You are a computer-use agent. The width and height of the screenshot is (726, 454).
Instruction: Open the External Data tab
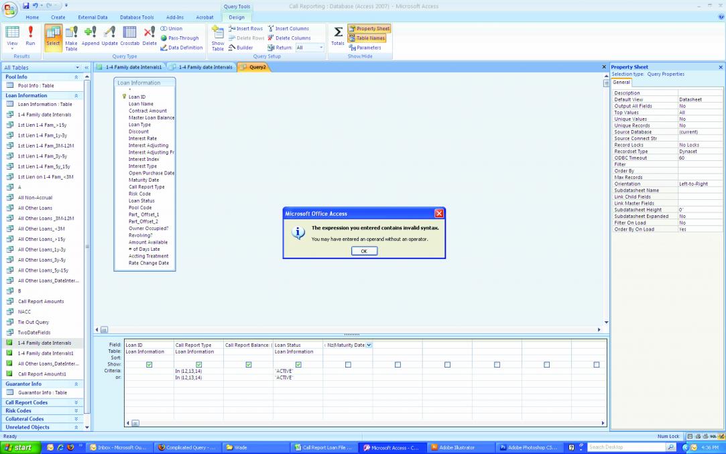coord(93,17)
